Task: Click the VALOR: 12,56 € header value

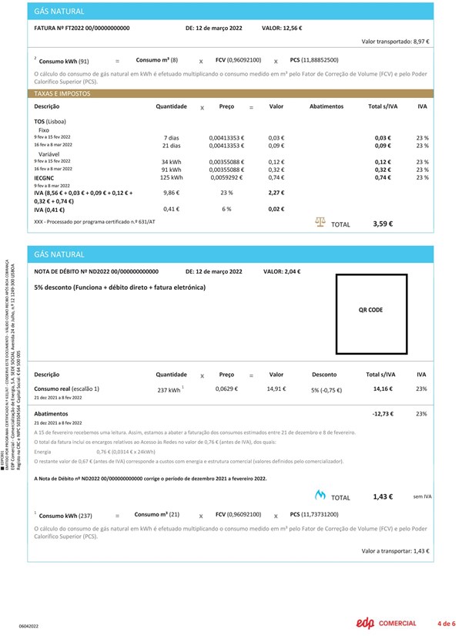Action: point(282,28)
